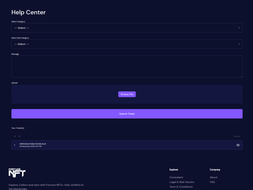Image resolution: width=253 pixels, height=190 pixels.
Task: Click the ID column header
Action: tap(19, 136)
